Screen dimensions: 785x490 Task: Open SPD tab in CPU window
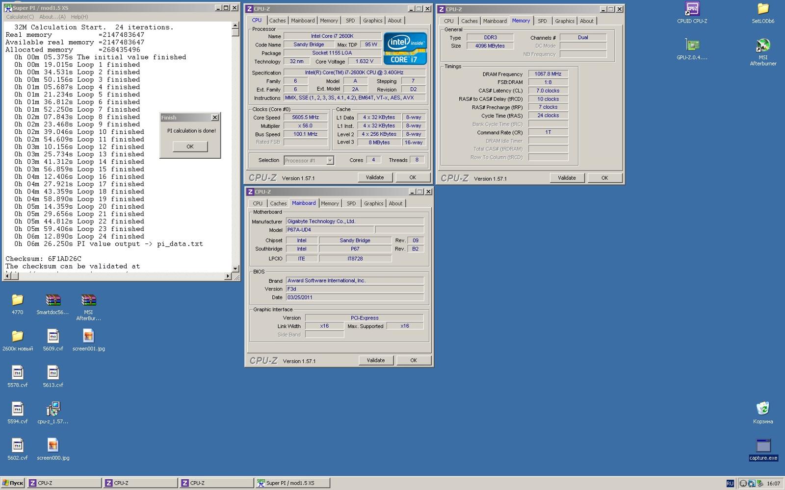350,21
